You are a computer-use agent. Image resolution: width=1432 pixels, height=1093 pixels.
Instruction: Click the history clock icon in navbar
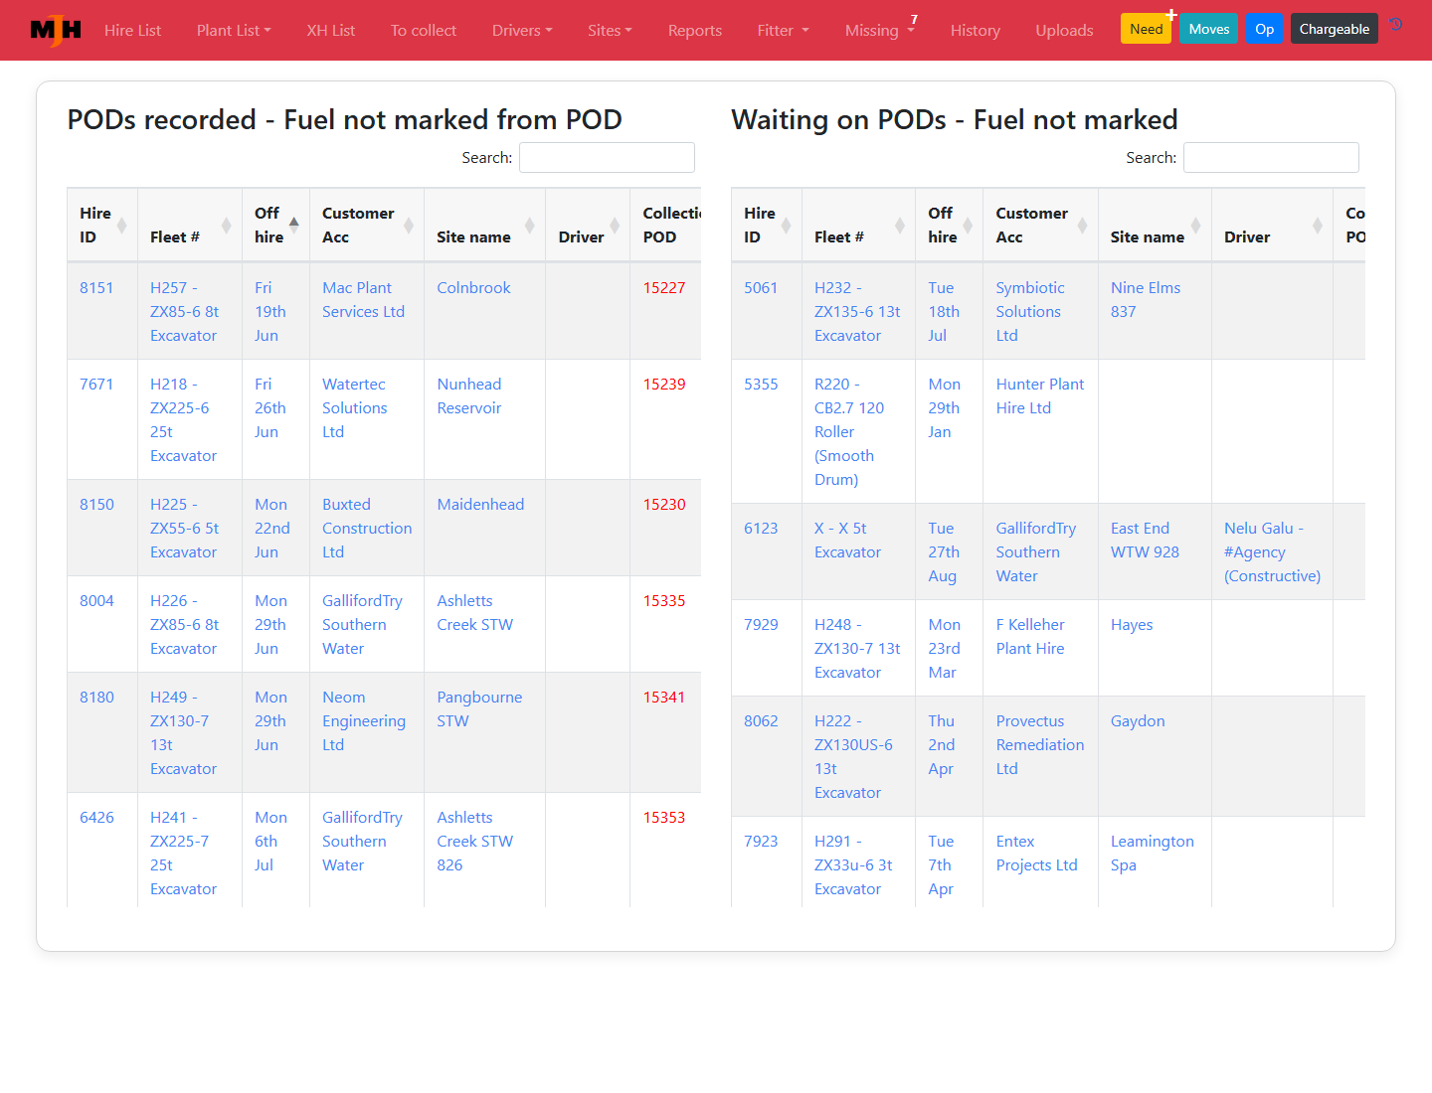(1396, 25)
